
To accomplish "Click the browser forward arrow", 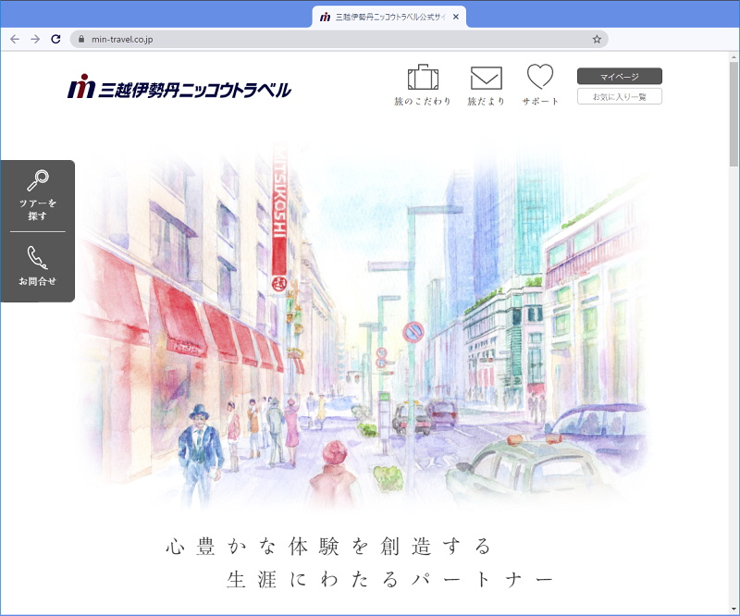I will [35, 40].
